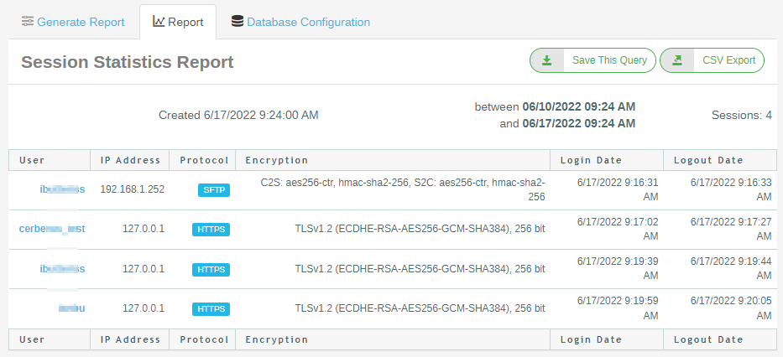The height and width of the screenshot is (357, 783).
Task: Click login date 6/17/2022 9:16:31 AM
Action: tap(618, 190)
